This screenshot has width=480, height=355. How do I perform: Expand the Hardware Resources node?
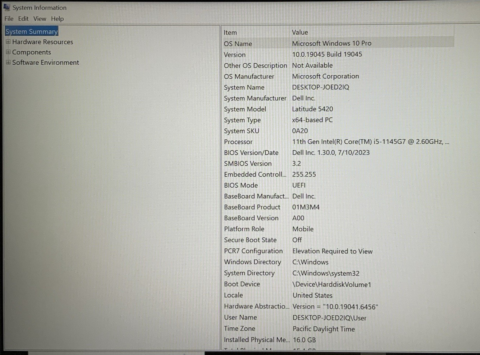point(8,42)
